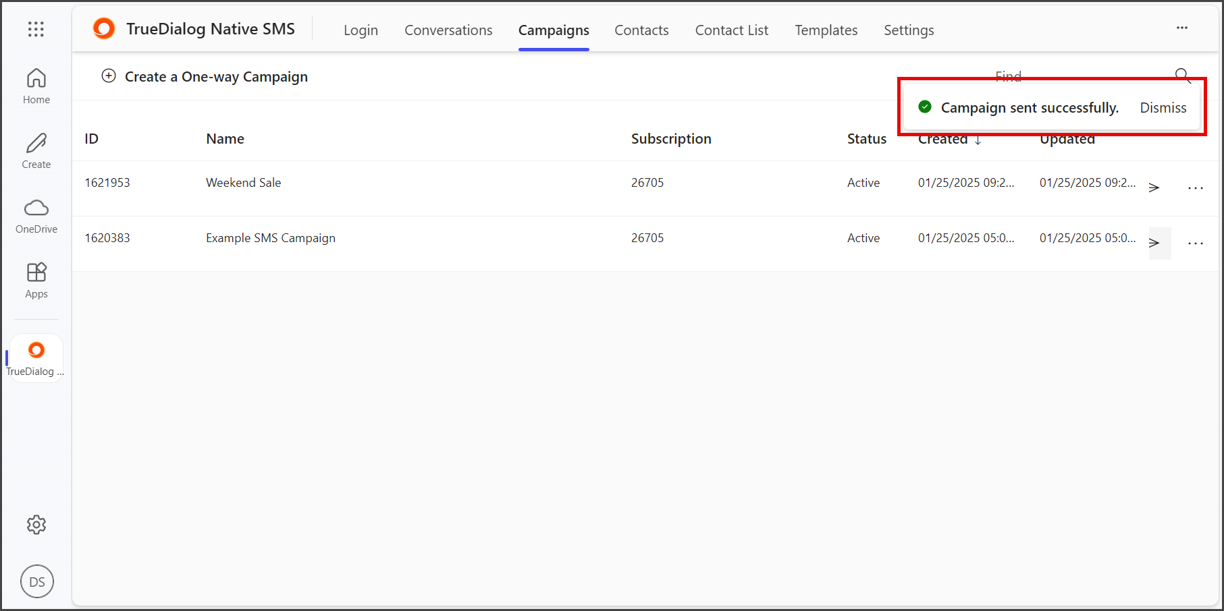Switch to the Templates tab

(x=826, y=30)
